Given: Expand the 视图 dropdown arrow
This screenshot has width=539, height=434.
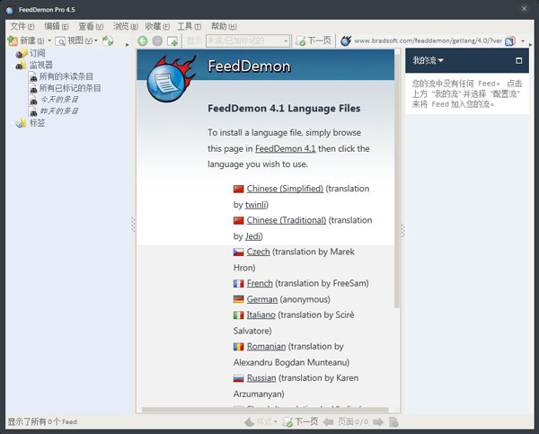Looking at the screenshot, I should (x=96, y=41).
